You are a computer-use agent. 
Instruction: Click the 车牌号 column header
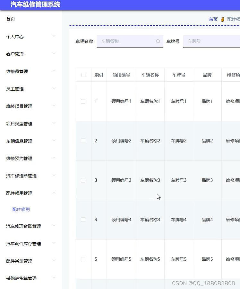[x=179, y=75]
